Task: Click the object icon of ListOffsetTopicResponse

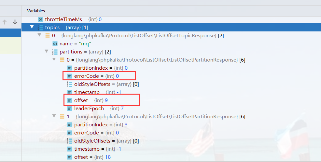Action: click(48, 35)
